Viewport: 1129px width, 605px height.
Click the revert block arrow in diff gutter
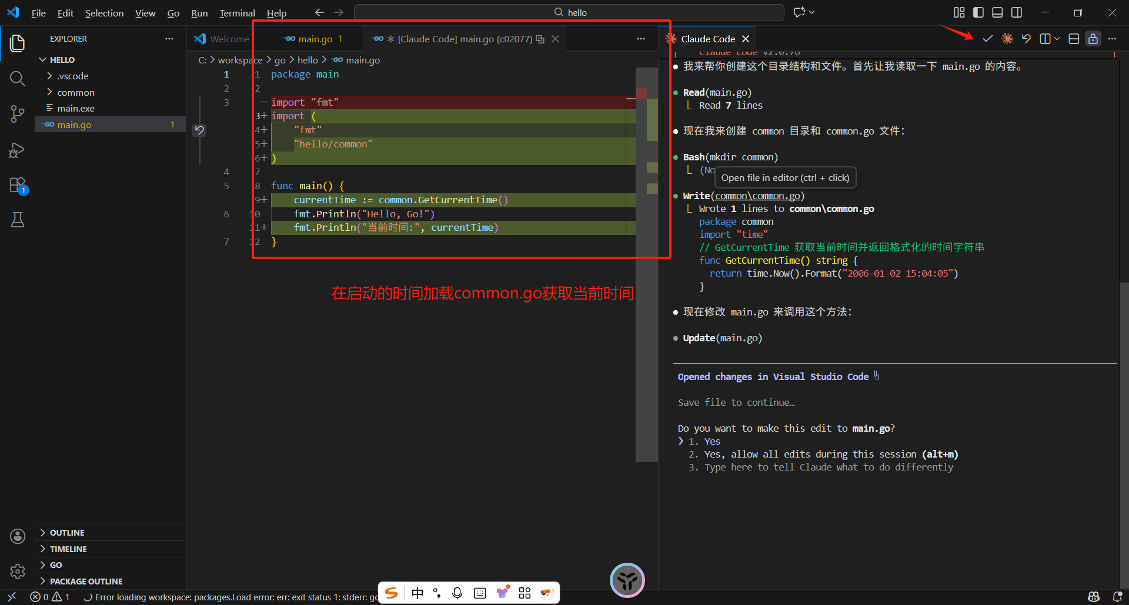pyautogui.click(x=199, y=130)
